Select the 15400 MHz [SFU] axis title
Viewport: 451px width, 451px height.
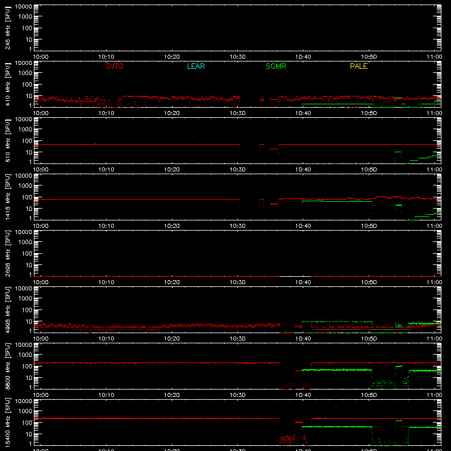(x=8, y=422)
